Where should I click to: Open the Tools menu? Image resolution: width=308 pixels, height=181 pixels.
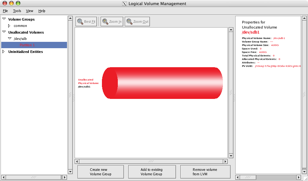17,11
